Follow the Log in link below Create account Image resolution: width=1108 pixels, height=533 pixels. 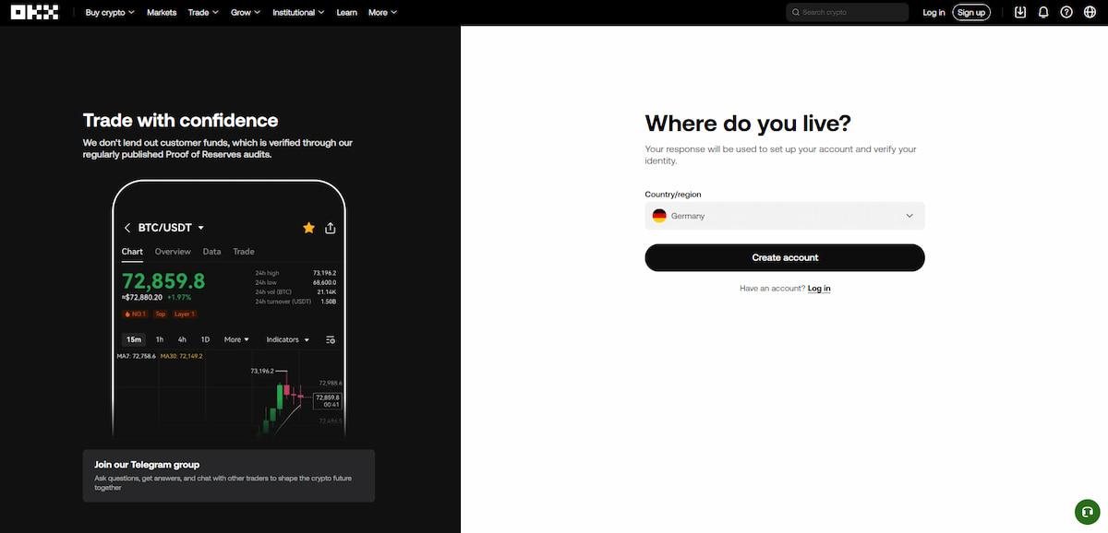pos(819,289)
